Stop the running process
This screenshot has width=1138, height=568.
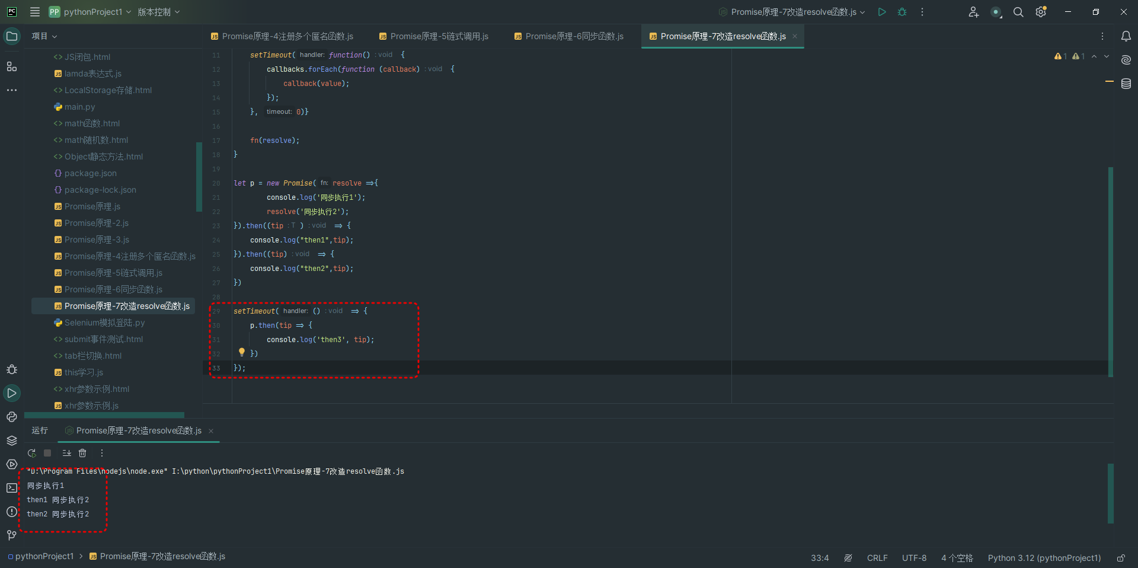point(47,453)
